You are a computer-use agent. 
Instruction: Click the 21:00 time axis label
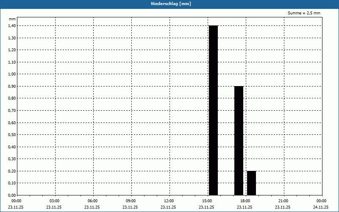[284, 201]
